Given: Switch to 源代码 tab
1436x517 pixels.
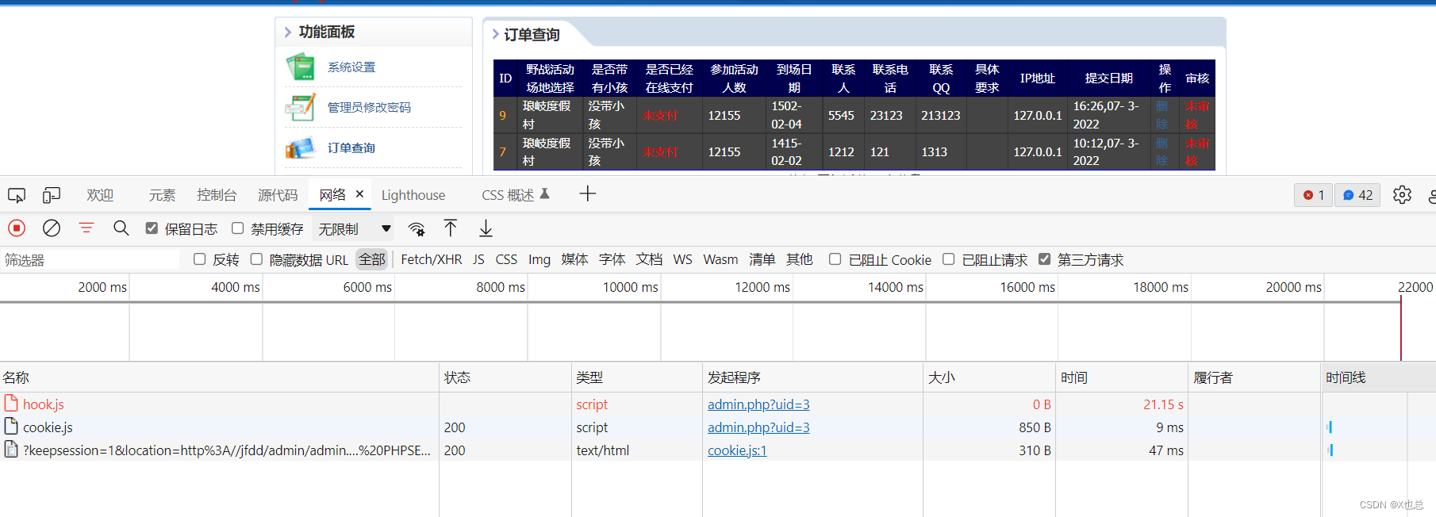Looking at the screenshot, I should coord(278,195).
